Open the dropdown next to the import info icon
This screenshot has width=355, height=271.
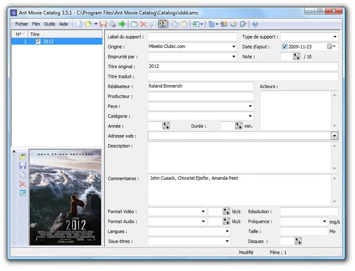pos(202,24)
